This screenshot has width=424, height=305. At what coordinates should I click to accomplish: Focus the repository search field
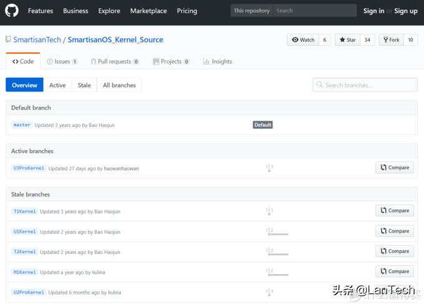pyautogui.click(x=314, y=11)
